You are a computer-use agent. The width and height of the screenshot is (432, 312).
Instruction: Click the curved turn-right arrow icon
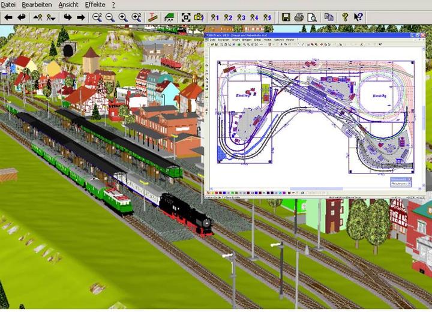click(x=68, y=17)
